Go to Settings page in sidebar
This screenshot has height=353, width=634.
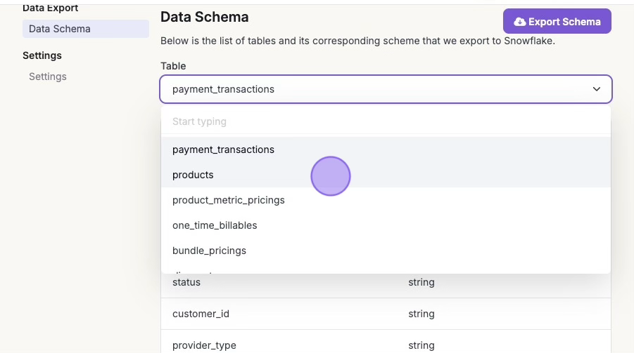pos(48,76)
